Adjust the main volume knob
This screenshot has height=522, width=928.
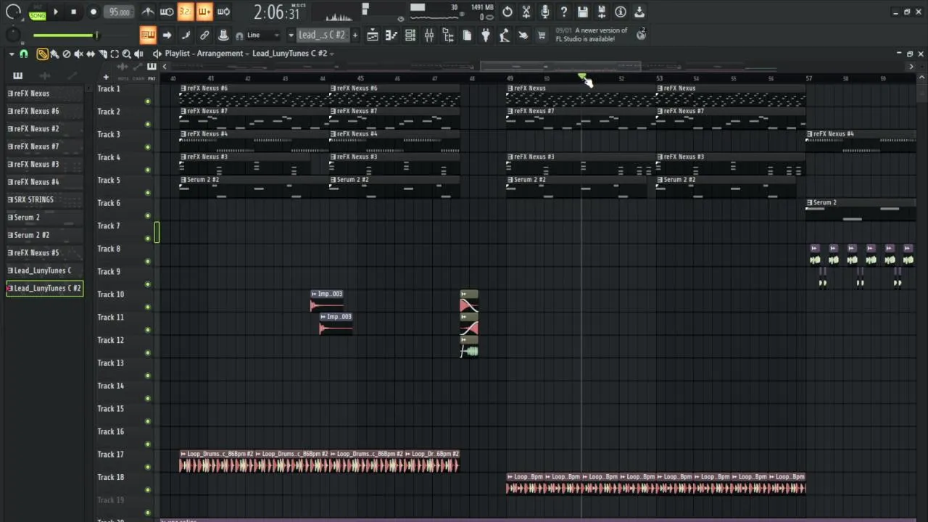(13, 12)
